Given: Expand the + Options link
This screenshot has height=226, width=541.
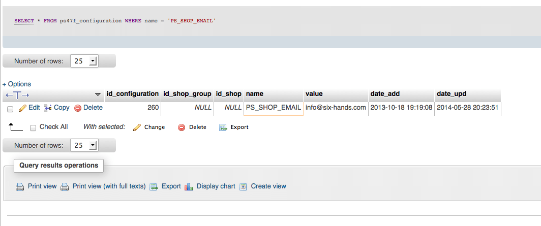Looking at the screenshot, I should click(x=17, y=84).
